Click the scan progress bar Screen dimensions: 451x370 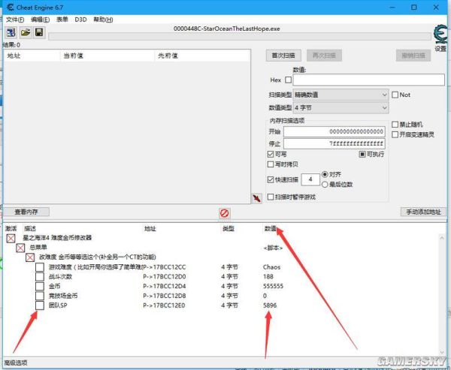(x=240, y=37)
